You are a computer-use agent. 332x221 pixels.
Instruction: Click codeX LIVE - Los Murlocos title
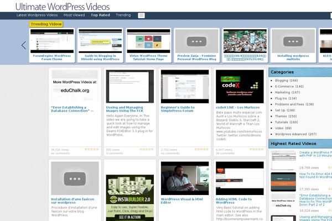[238, 107]
